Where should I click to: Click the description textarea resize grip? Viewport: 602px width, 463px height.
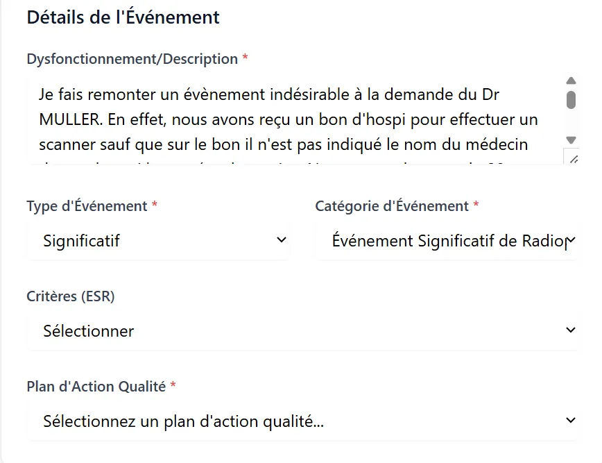(x=573, y=159)
